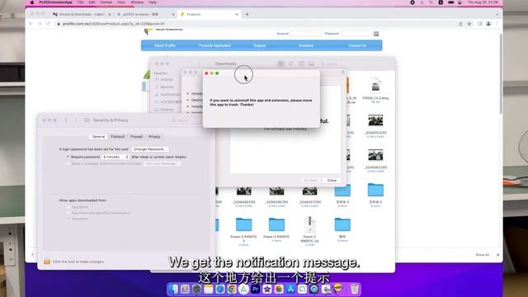
Task: Click the Set Lock Message button
Action: click(x=162, y=163)
